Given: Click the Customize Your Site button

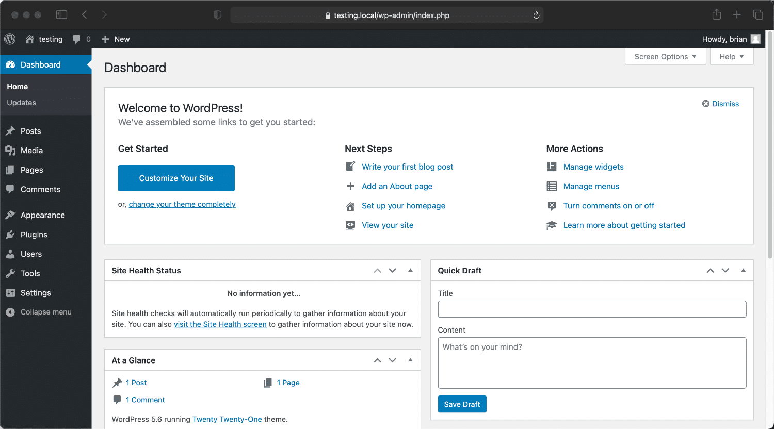Looking at the screenshot, I should (176, 178).
